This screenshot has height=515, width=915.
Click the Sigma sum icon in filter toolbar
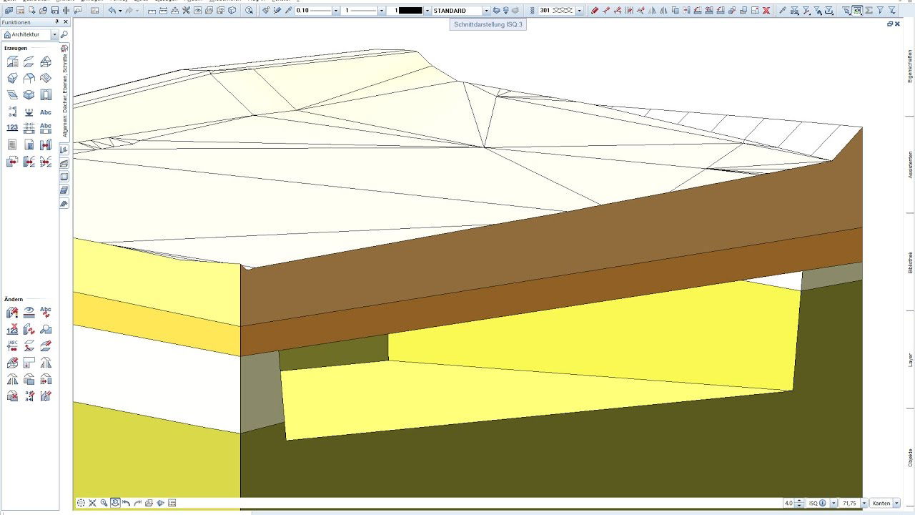869,11
